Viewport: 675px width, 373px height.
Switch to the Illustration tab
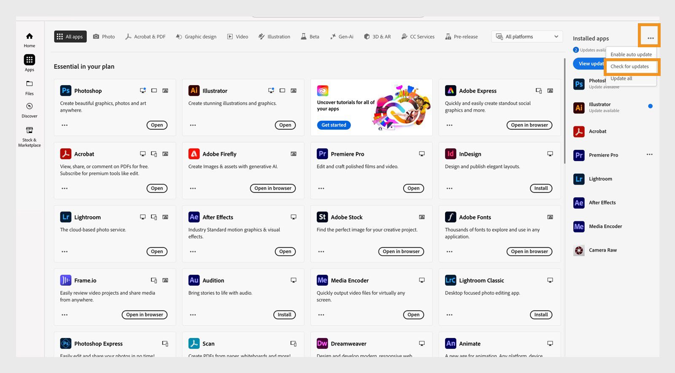click(274, 37)
